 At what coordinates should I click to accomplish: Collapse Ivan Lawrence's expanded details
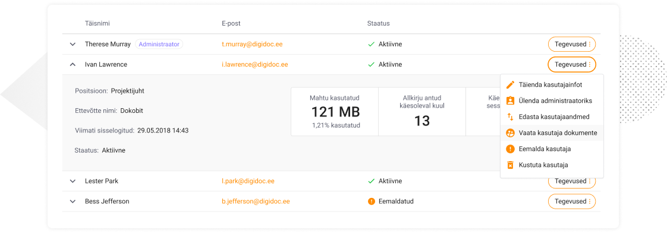[x=73, y=65]
